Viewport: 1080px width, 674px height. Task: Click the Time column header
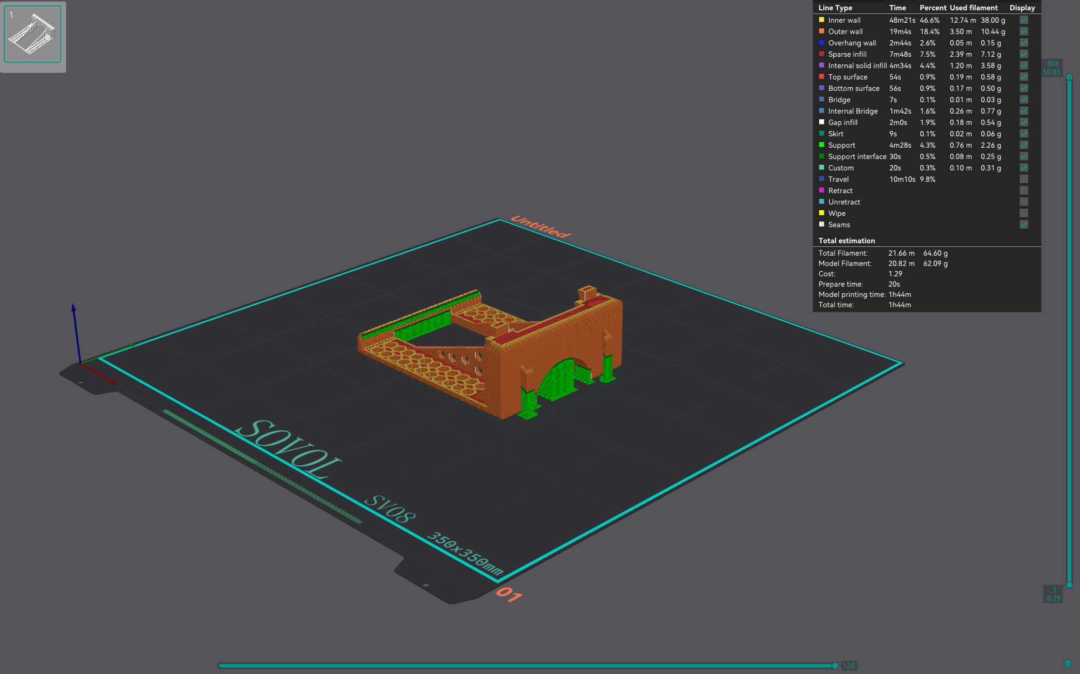[x=898, y=8]
